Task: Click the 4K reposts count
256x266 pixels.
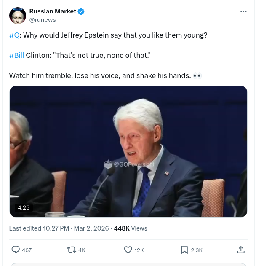Action: 82,250
